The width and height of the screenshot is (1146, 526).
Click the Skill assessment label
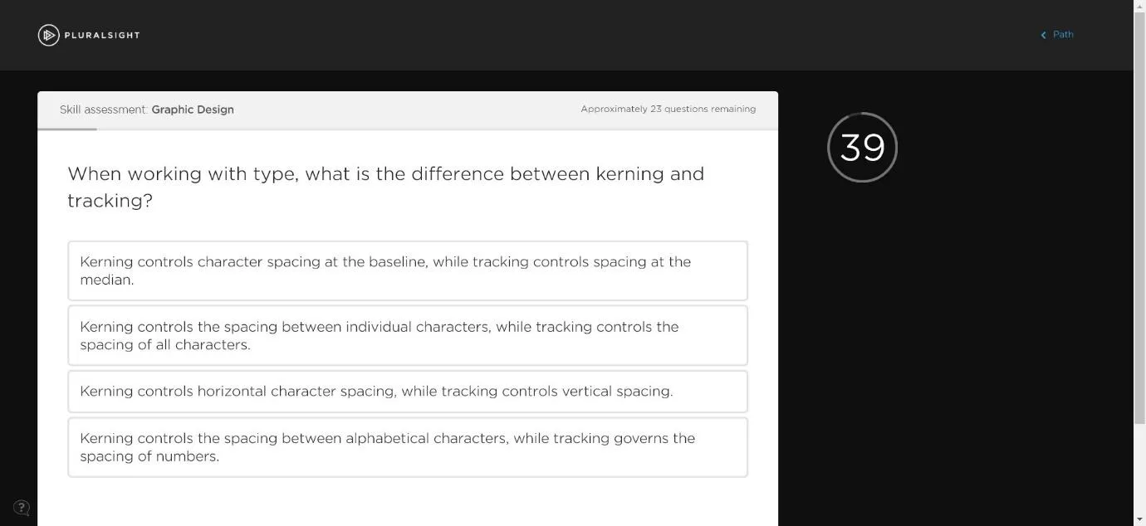104,110
